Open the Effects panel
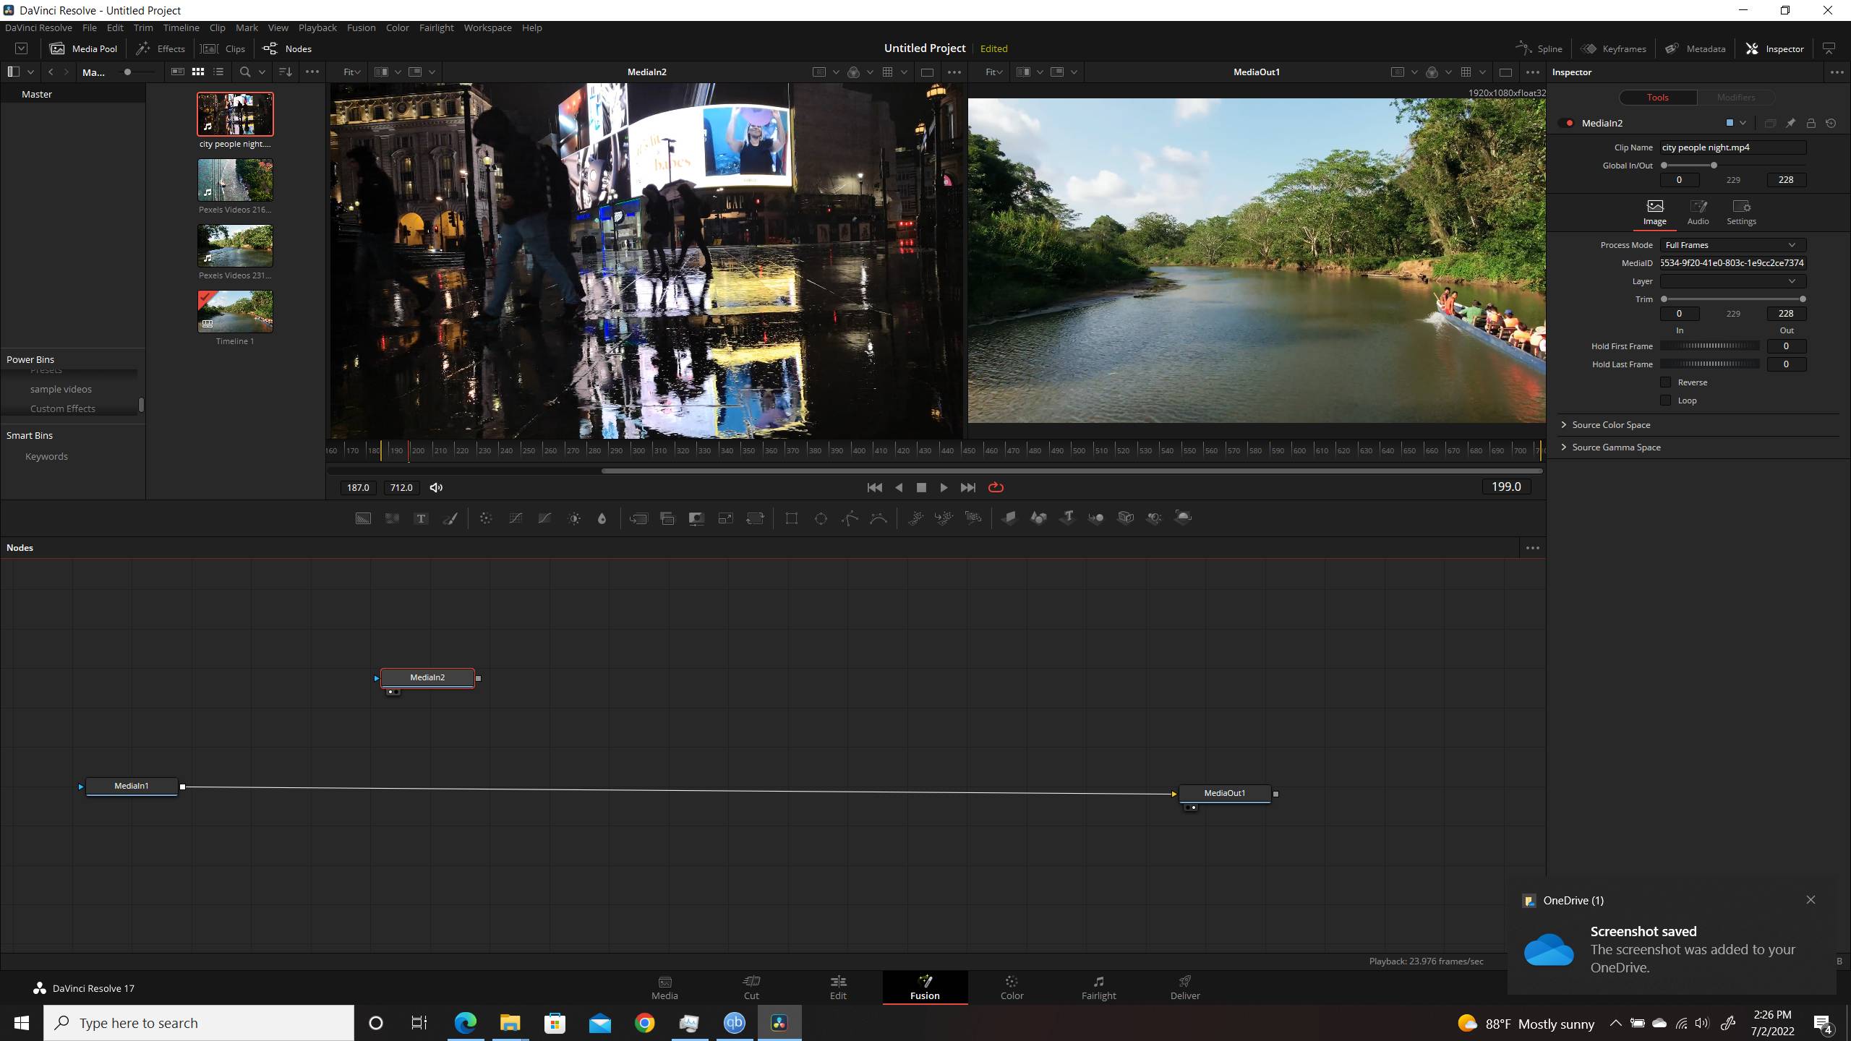This screenshot has height=1041, width=1851. tap(161, 48)
